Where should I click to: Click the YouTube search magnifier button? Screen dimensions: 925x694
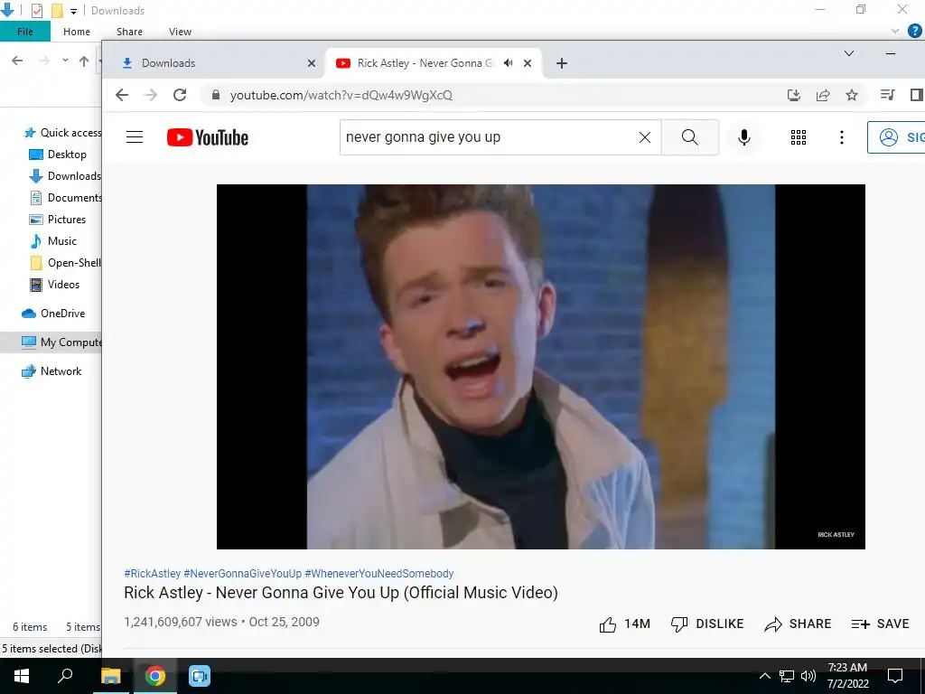(x=689, y=137)
